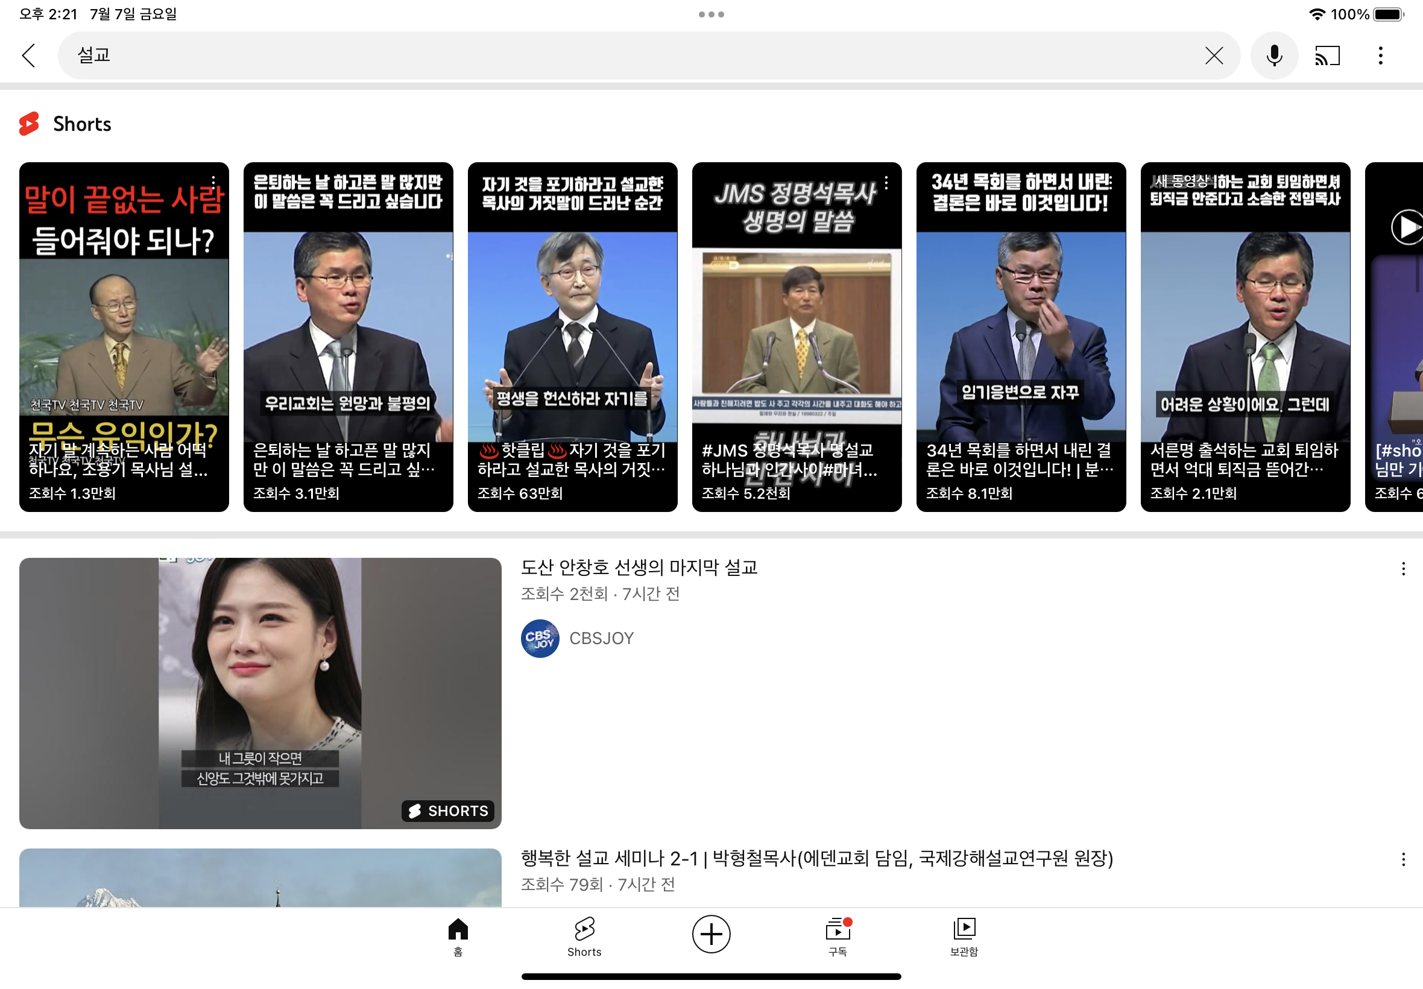Viewport: 1423px width, 989px height.
Task: Open the CBSJOY channel name
Action: point(601,637)
